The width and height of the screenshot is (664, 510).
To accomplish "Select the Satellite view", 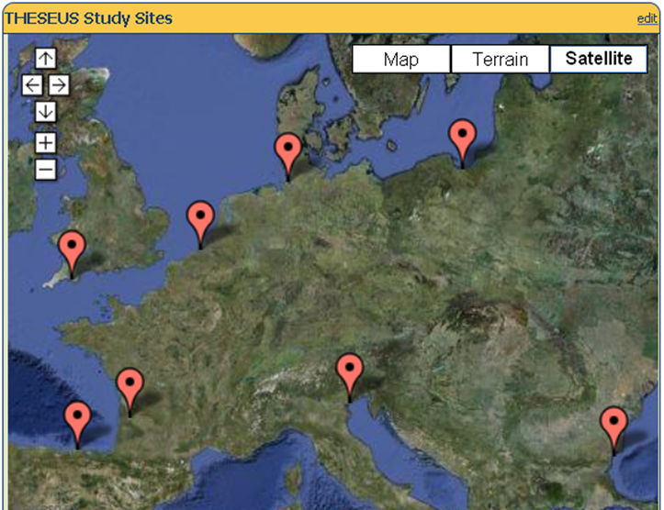I will pyautogui.click(x=599, y=60).
